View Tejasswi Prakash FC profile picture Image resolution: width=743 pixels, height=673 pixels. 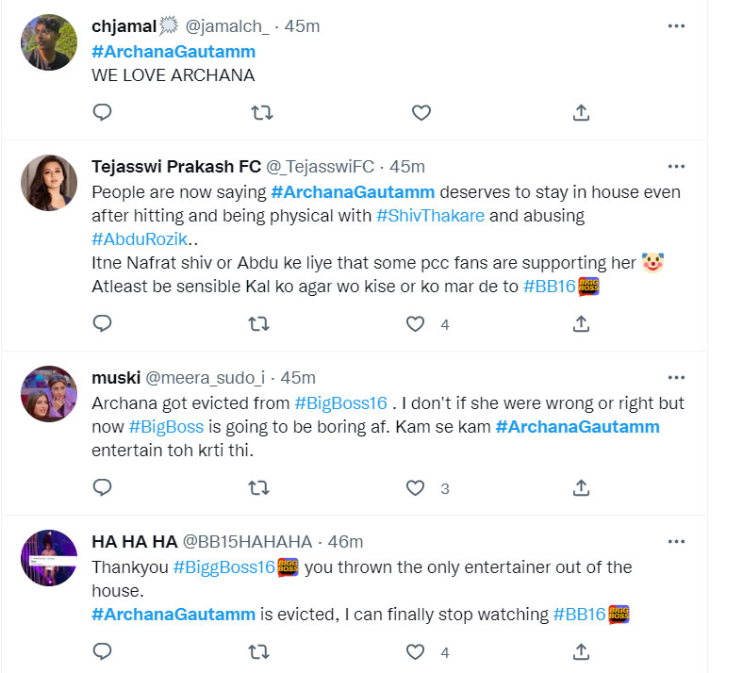coord(48,184)
